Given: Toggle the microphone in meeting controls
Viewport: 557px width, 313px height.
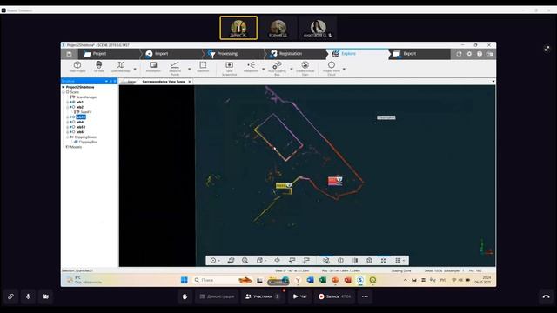Looking at the screenshot, I should pyautogui.click(x=28, y=296).
